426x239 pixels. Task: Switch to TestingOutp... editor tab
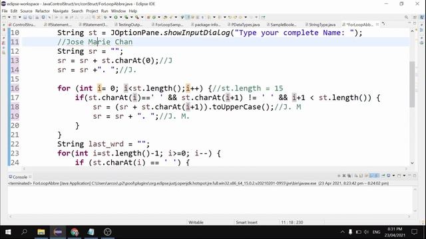tap(128, 25)
